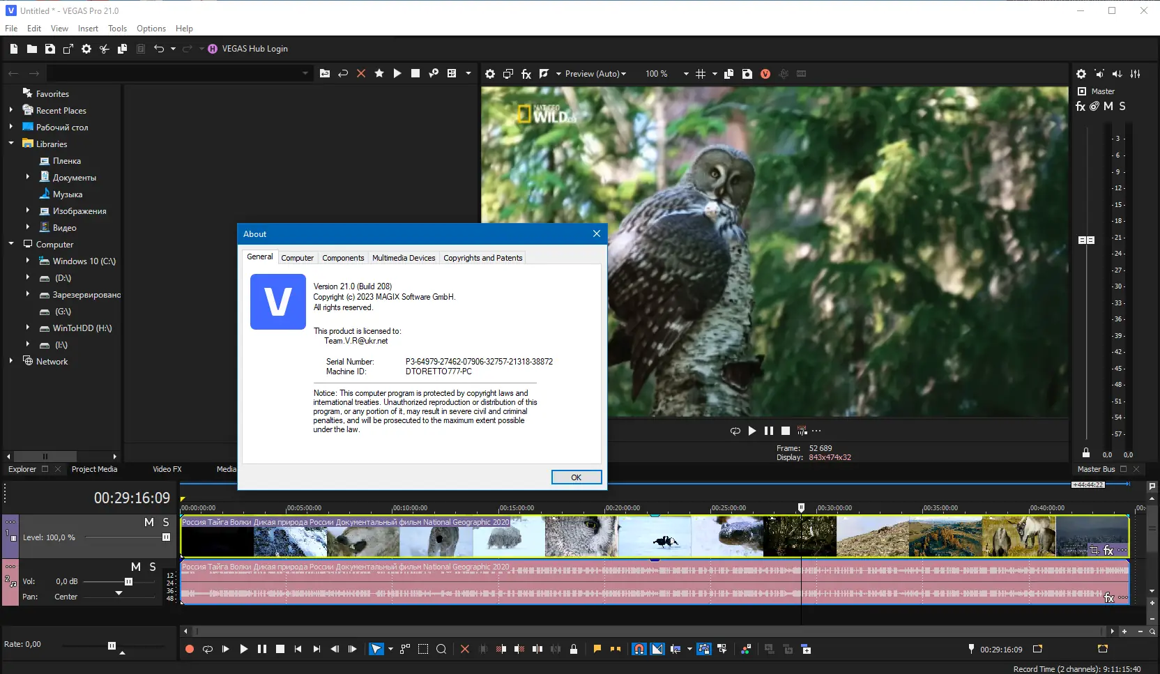Create a new project with toolbar icon
The image size is (1160, 674).
click(13, 49)
